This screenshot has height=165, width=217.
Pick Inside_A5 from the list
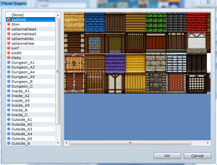tap(31, 105)
